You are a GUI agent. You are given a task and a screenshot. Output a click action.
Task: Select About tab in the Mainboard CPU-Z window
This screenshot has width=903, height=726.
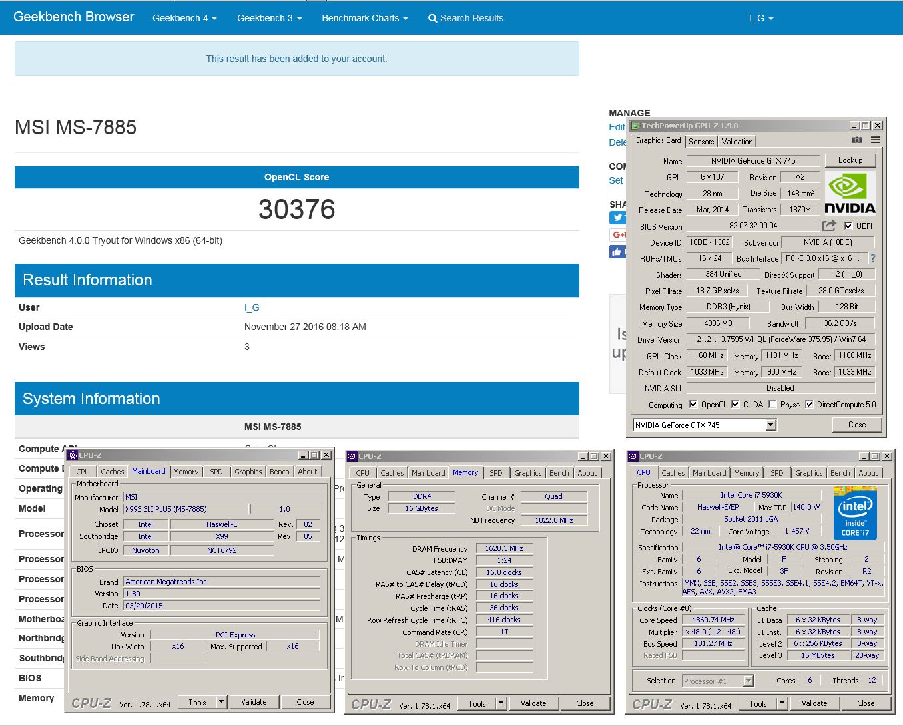(308, 472)
